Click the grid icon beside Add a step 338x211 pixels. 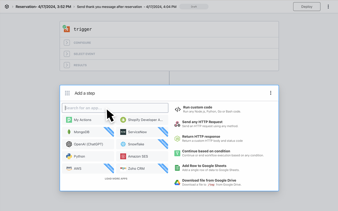pos(67,93)
